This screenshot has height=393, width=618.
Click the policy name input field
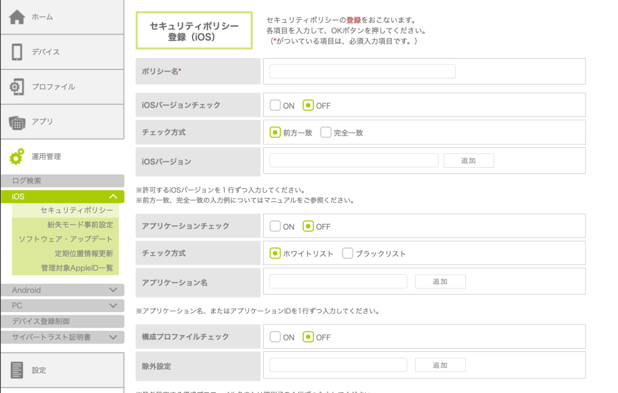coord(362,71)
